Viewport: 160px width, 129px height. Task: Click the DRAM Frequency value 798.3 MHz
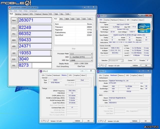pos(72,91)
